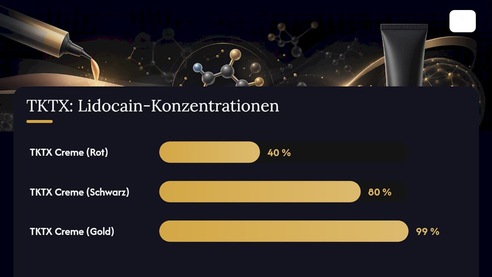Viewport: 492px width, 277px height.
Task: Click the gold bar for TKTX Creme (Schwarz)
Action: (260, 192)
